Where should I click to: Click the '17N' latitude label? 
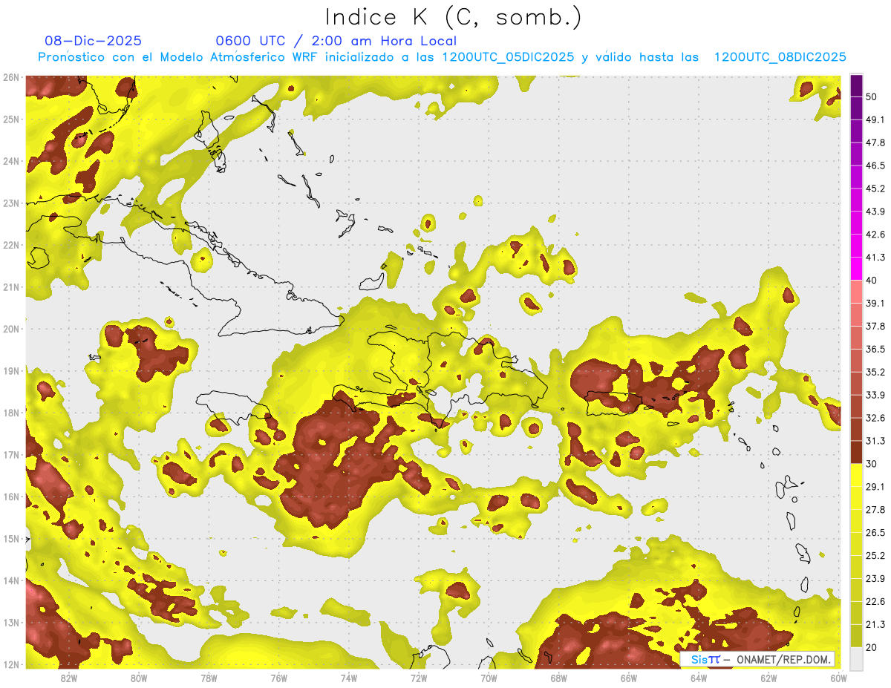pos(11,454)
